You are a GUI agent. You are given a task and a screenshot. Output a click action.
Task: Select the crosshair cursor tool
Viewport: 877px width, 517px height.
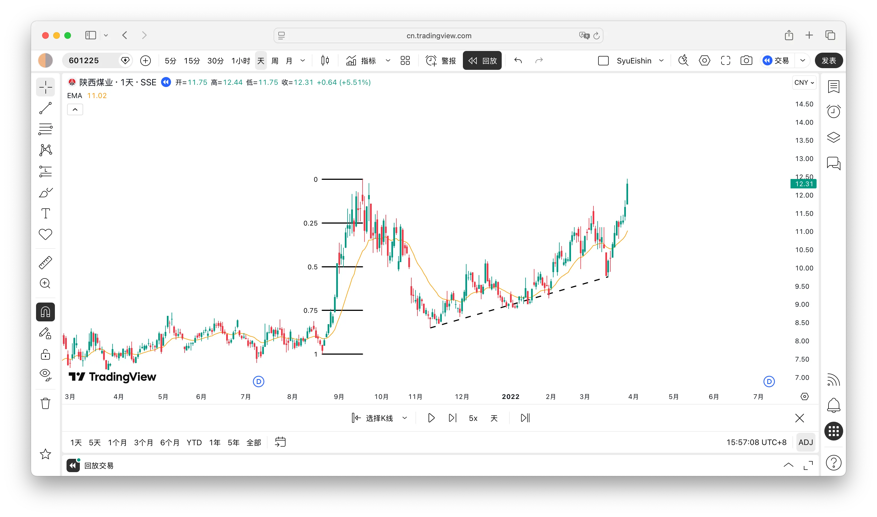(x=45, y=87)
